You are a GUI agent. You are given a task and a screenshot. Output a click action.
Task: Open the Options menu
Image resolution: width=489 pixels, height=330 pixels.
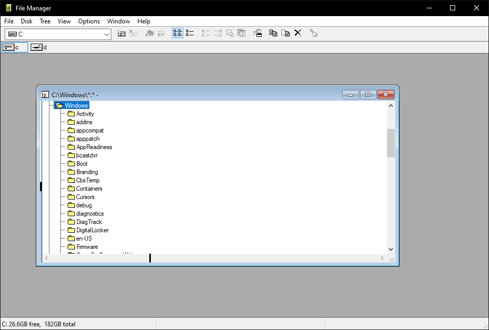pyautogui.click(x=89, y=21)
